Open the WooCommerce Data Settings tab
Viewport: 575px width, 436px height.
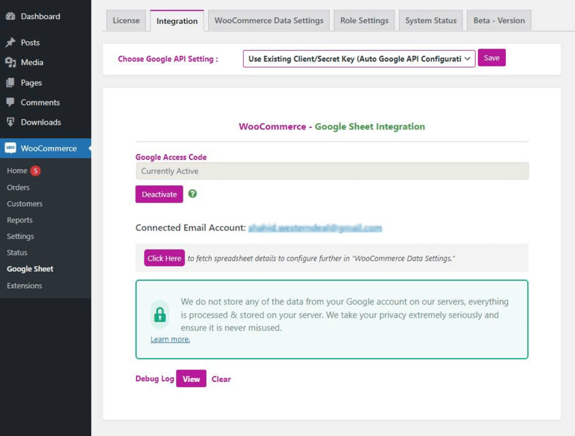click(269, 20)
